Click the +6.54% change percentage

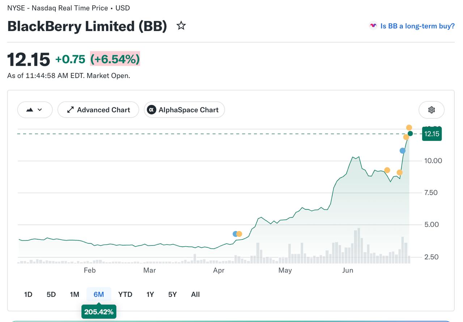click(115, 59)
